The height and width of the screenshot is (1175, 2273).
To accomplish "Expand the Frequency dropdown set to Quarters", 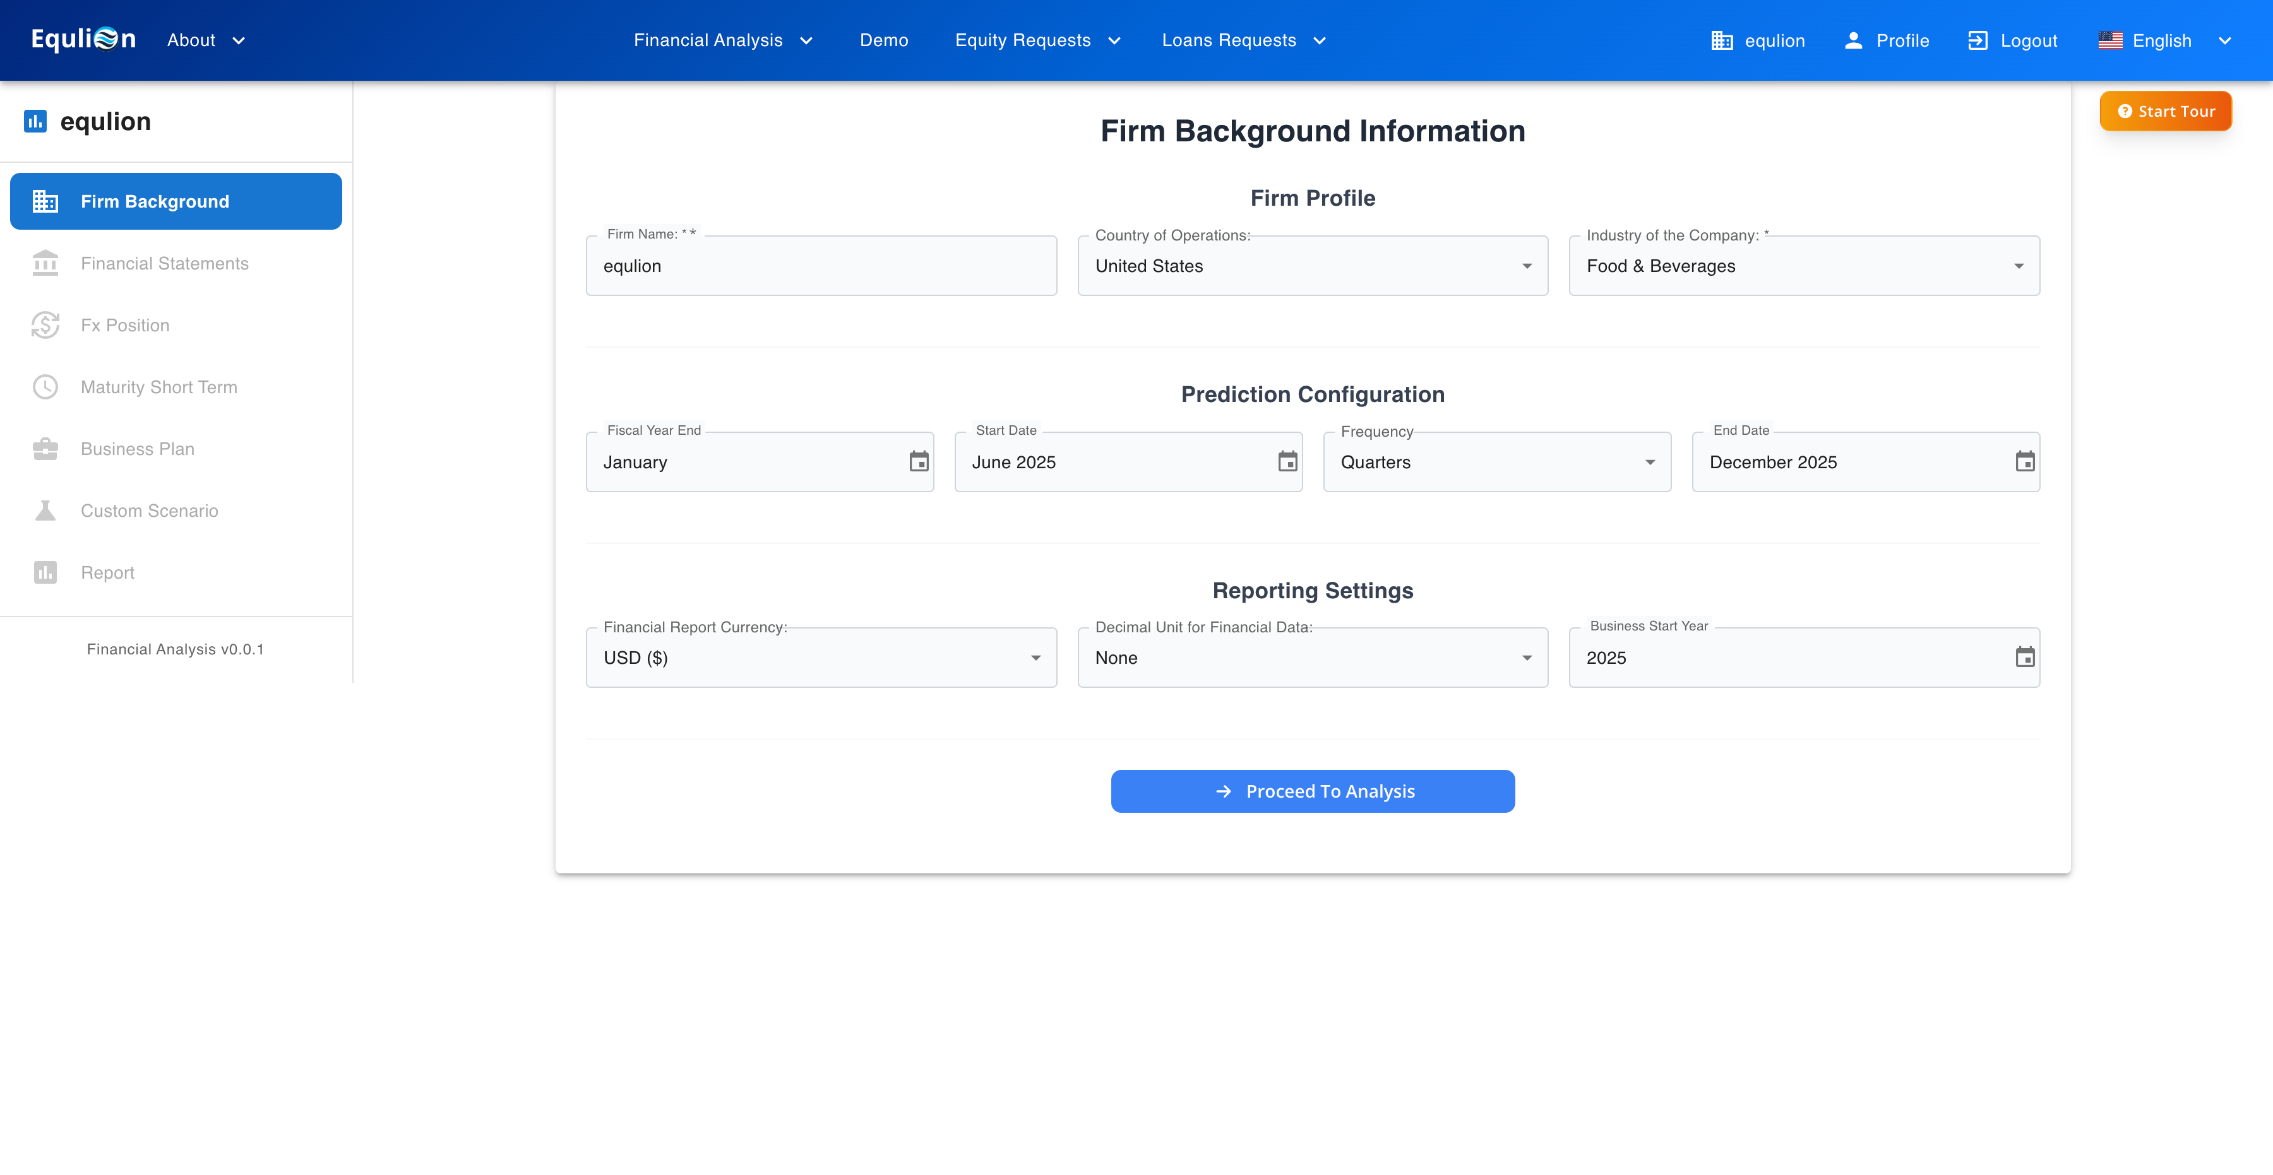I will click(1496, 462).
